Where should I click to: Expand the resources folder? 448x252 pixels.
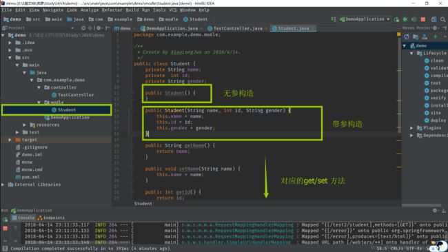(x=25, y=125)
